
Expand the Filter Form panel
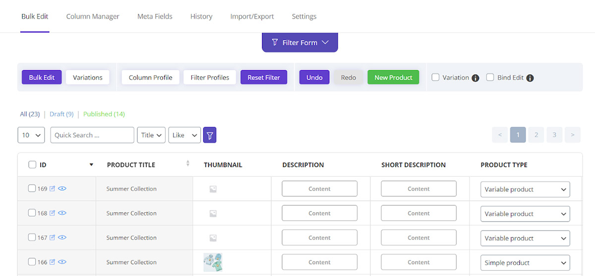coord(300,43)
